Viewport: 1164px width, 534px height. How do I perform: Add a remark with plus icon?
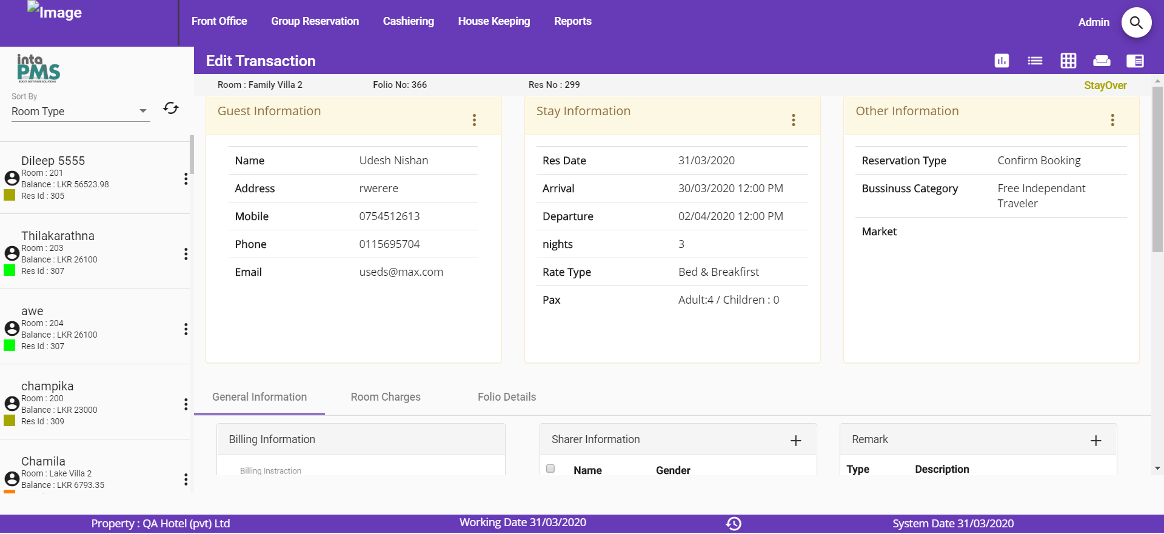pos(1095,441)
